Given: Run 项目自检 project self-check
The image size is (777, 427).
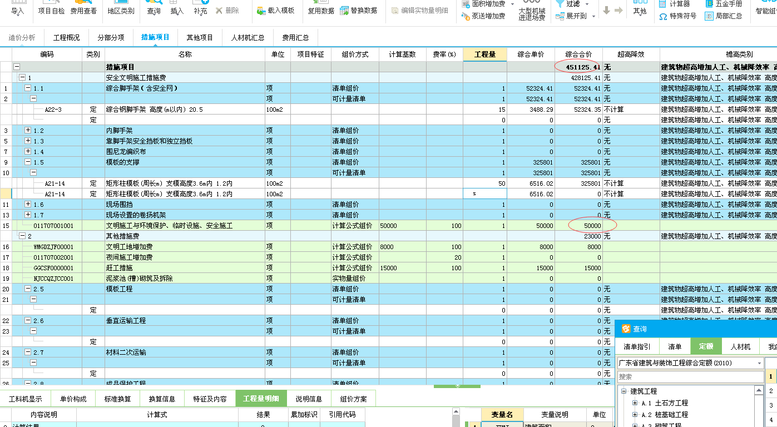Looking at the screenshot, I should [x=51, y=8].
